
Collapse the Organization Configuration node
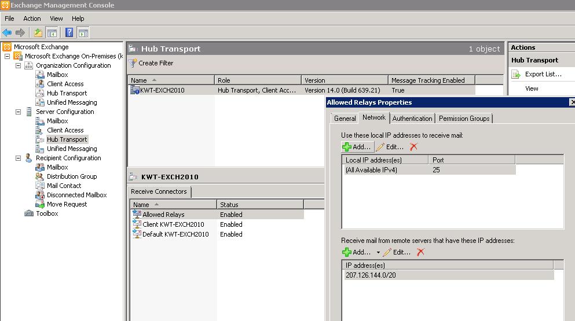click(18, 65)
